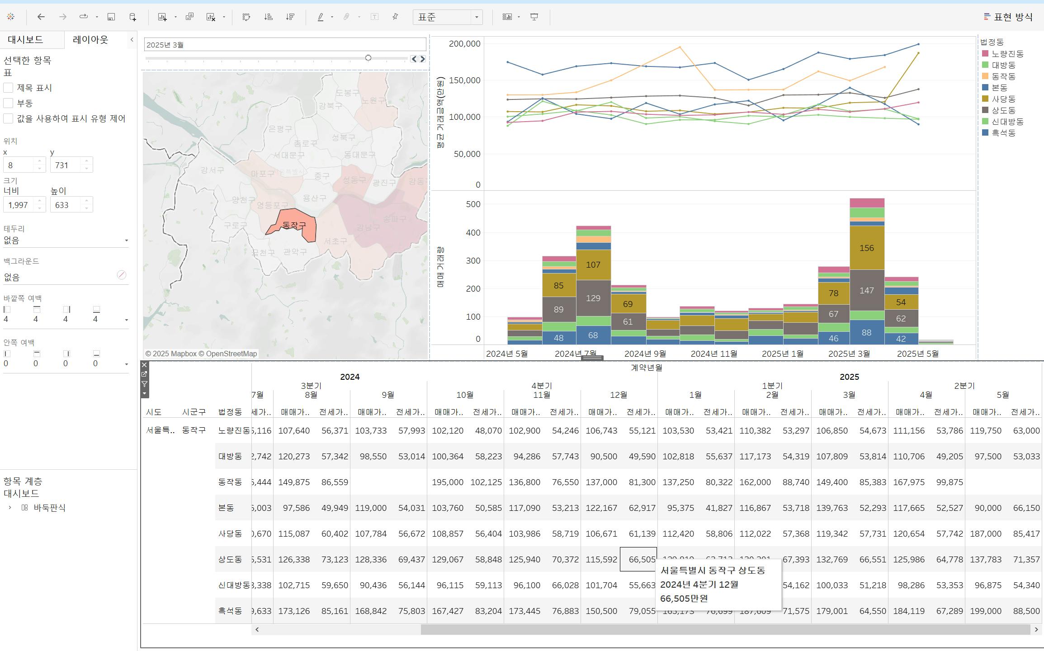1044x651 pixels.
Task: Click the sort ascending icon
Action: pyautogui.click(x=268, y=17)
